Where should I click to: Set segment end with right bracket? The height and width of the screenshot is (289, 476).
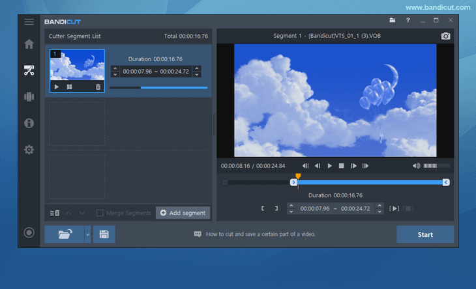coord(276,208)
